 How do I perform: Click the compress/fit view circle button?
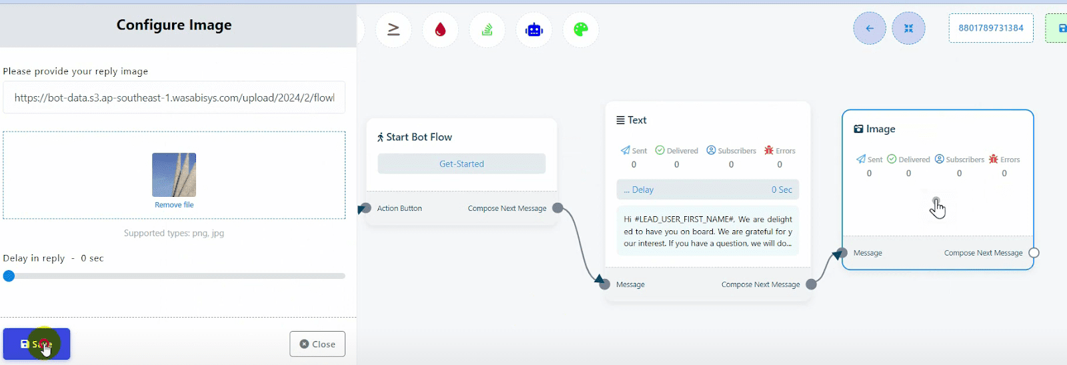908,28
